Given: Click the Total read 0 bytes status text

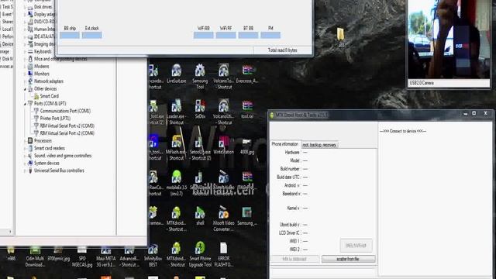Looking at the screenshot, I should coord(282,50).
